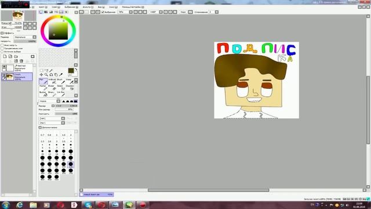371x209 pixels.
Task: Click the horizontal canvas scrollbar
Action: click(208, 190)
